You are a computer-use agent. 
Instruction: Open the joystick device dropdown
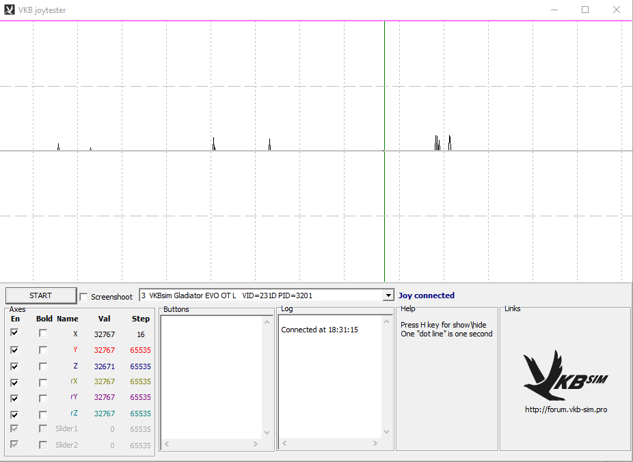(388, 295)
